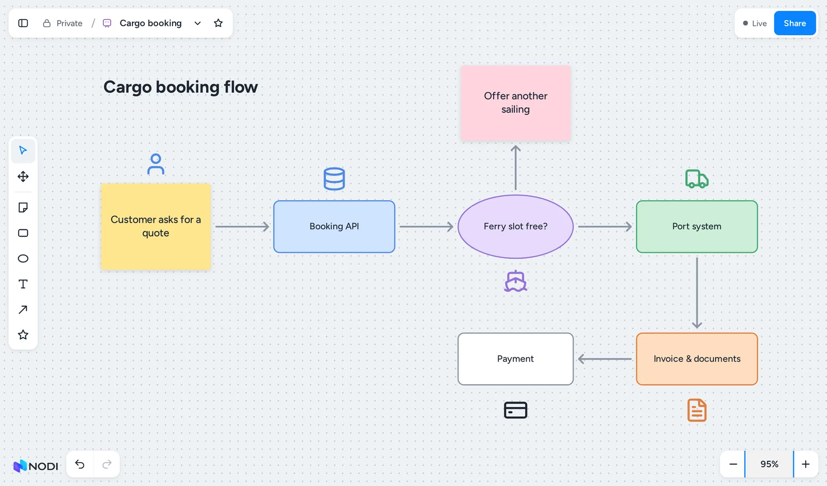The height and width of the screenshot is (486, 827).
Task: Select the truck icon above Port system
Action: coord(697,179)
